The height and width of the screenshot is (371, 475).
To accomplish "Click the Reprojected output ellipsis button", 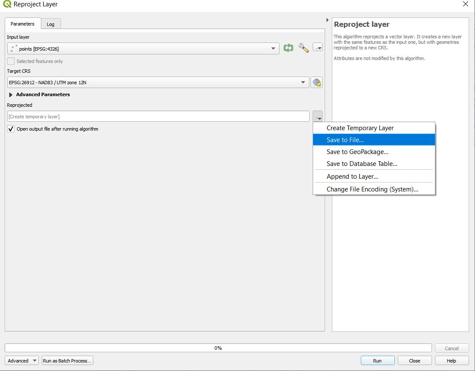I will (317, 116).
